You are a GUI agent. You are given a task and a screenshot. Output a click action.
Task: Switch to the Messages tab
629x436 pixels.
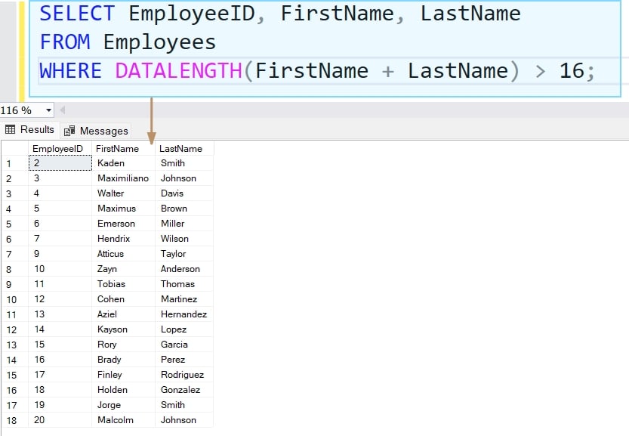[x=97, y=131]
